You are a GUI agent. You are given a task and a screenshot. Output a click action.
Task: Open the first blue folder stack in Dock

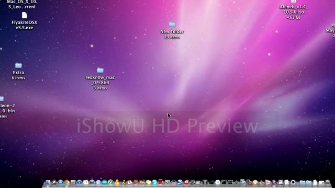click(x=302, y=182)
